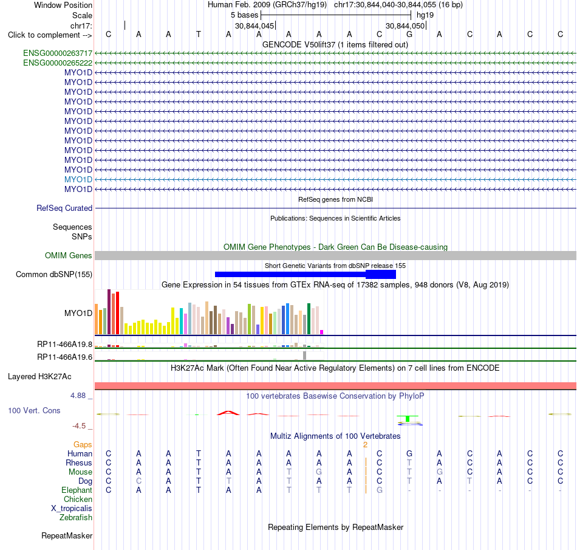Click the Rhesus species label

79,462
